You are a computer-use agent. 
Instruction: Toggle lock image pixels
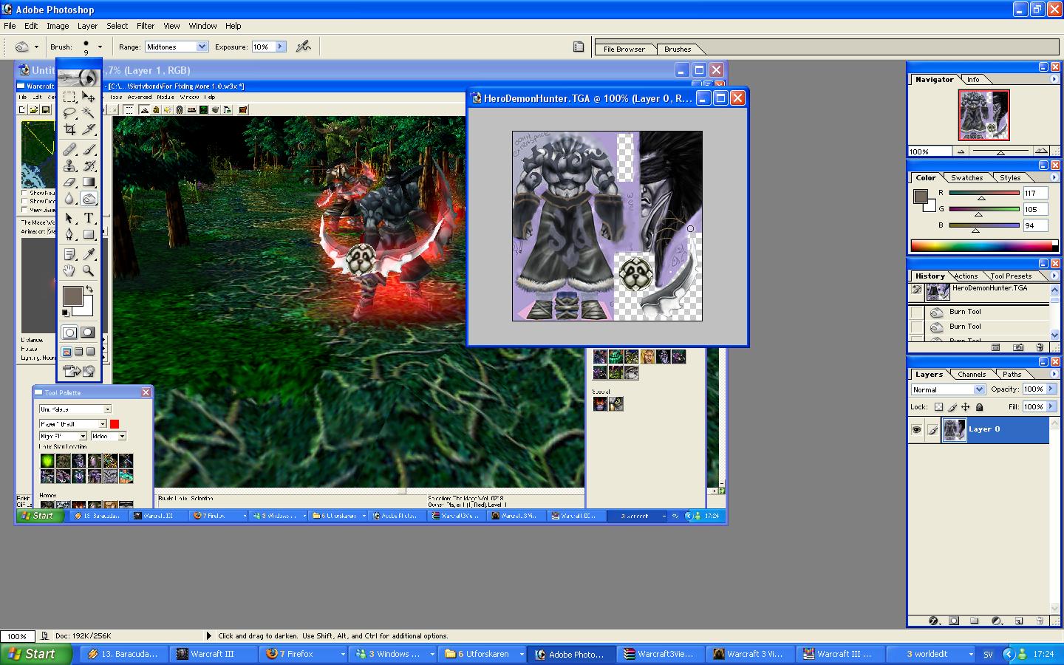[x=952, y=407]
